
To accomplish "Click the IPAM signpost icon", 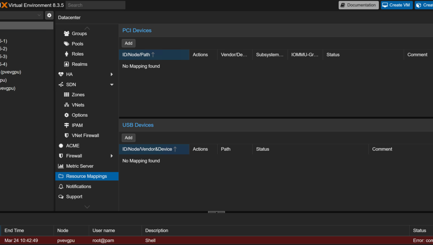I will coord(67,125).
